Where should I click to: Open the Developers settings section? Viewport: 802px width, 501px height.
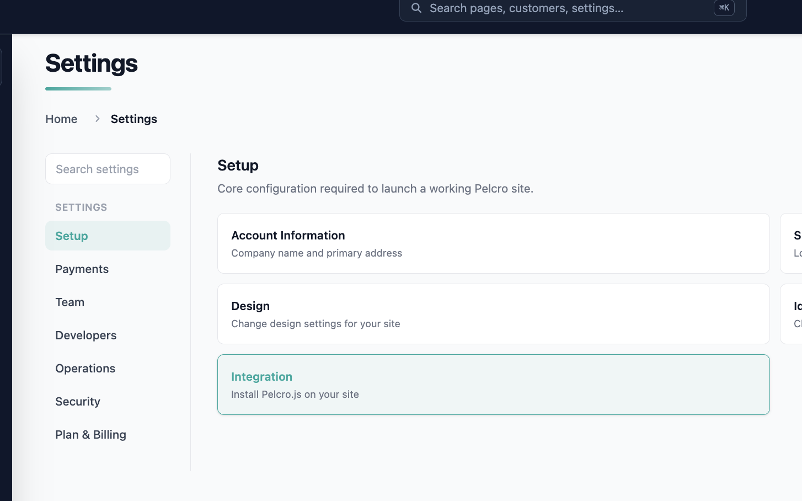(108, 335)
